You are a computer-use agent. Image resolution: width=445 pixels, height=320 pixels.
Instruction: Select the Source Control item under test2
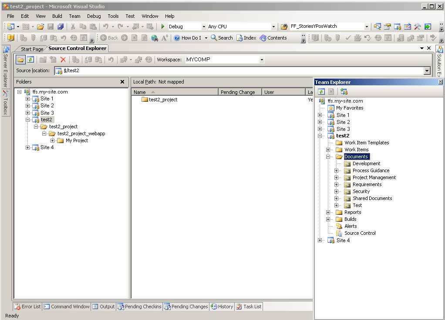click(x=359, y=233)
